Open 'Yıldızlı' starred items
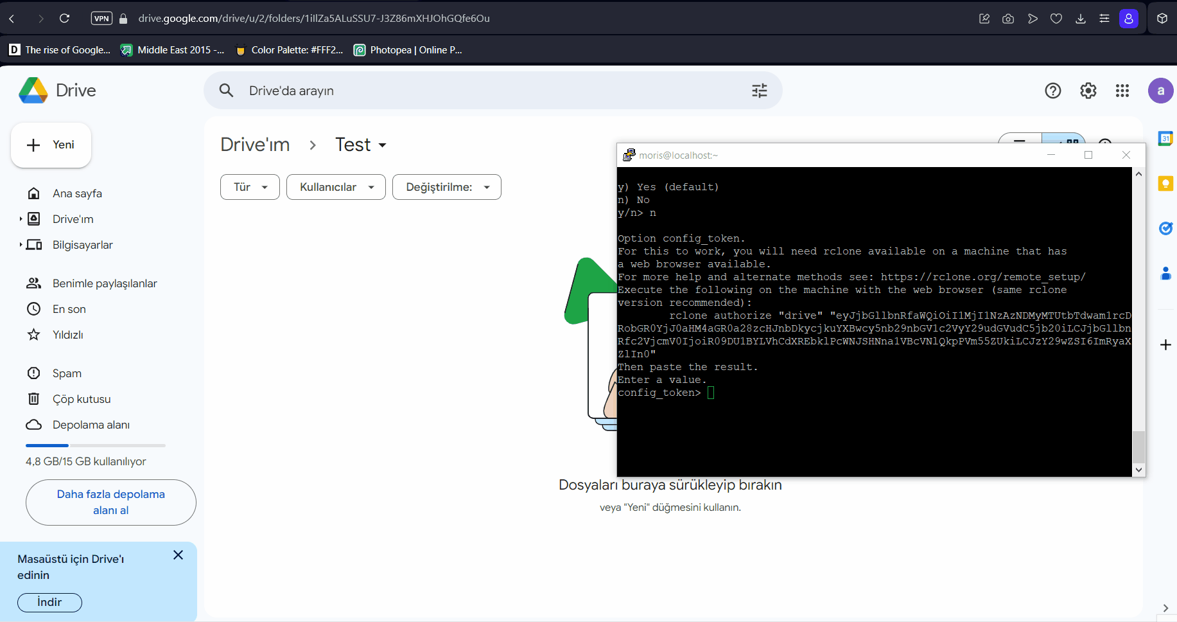1177x622 pixels. click(67, 335)
